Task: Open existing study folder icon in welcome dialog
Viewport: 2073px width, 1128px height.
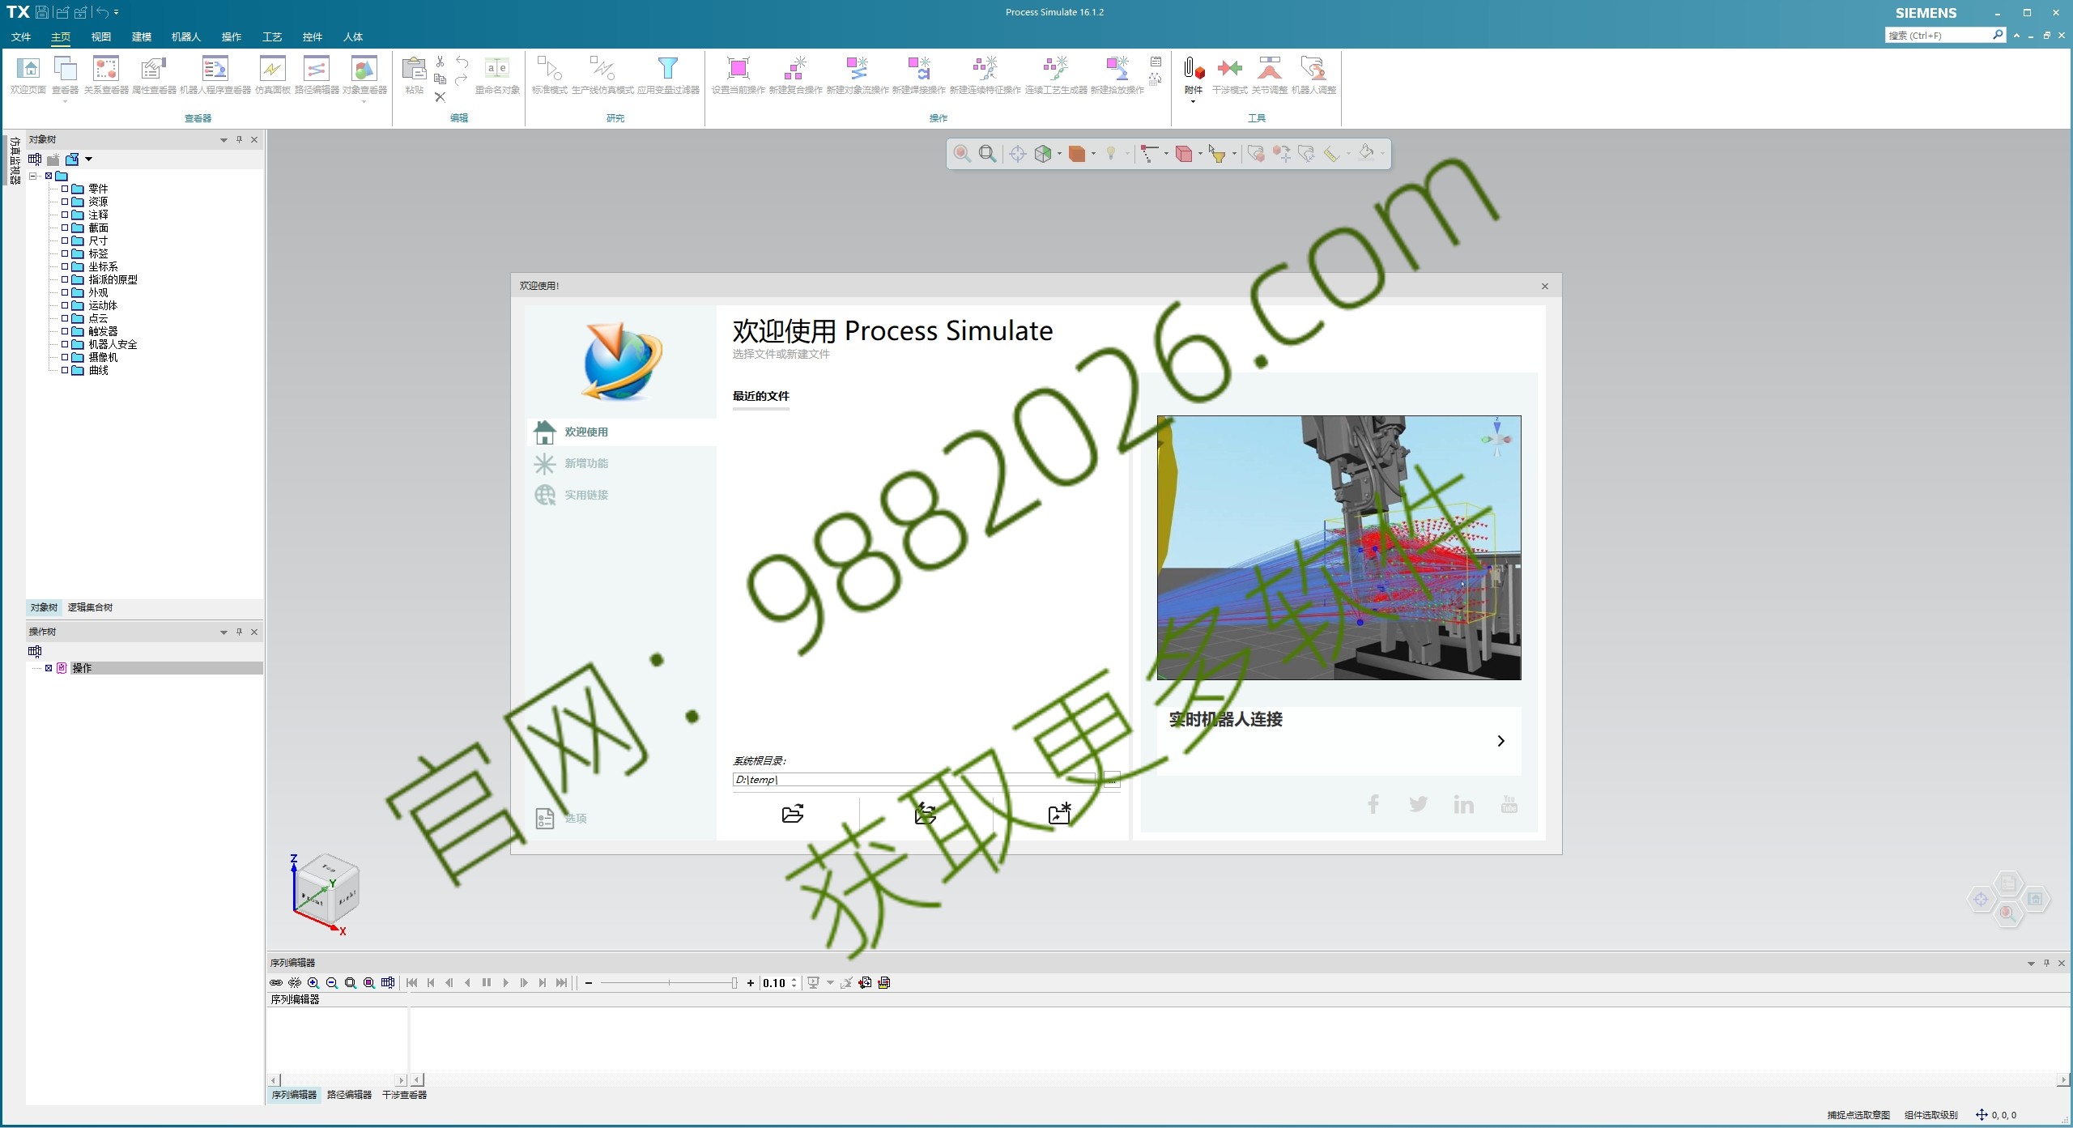Action: click(793, 814)
